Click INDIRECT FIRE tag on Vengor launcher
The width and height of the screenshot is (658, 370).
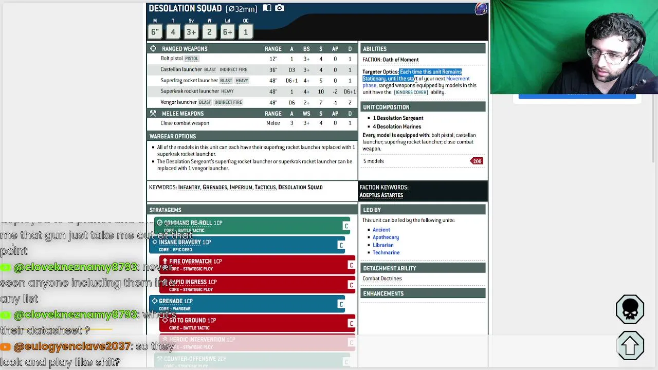[228, 102]
